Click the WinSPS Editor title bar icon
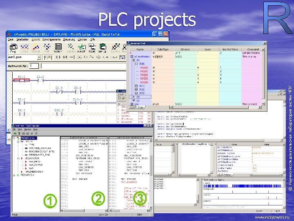Image resolution: width=294 pixels, height=221 pixels. click(9, 34)
